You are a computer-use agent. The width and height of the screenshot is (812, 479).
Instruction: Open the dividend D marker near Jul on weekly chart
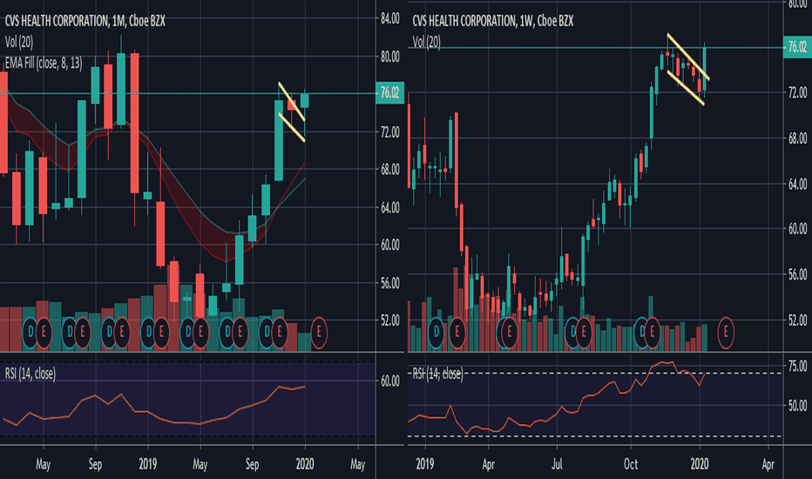[572, 332]
